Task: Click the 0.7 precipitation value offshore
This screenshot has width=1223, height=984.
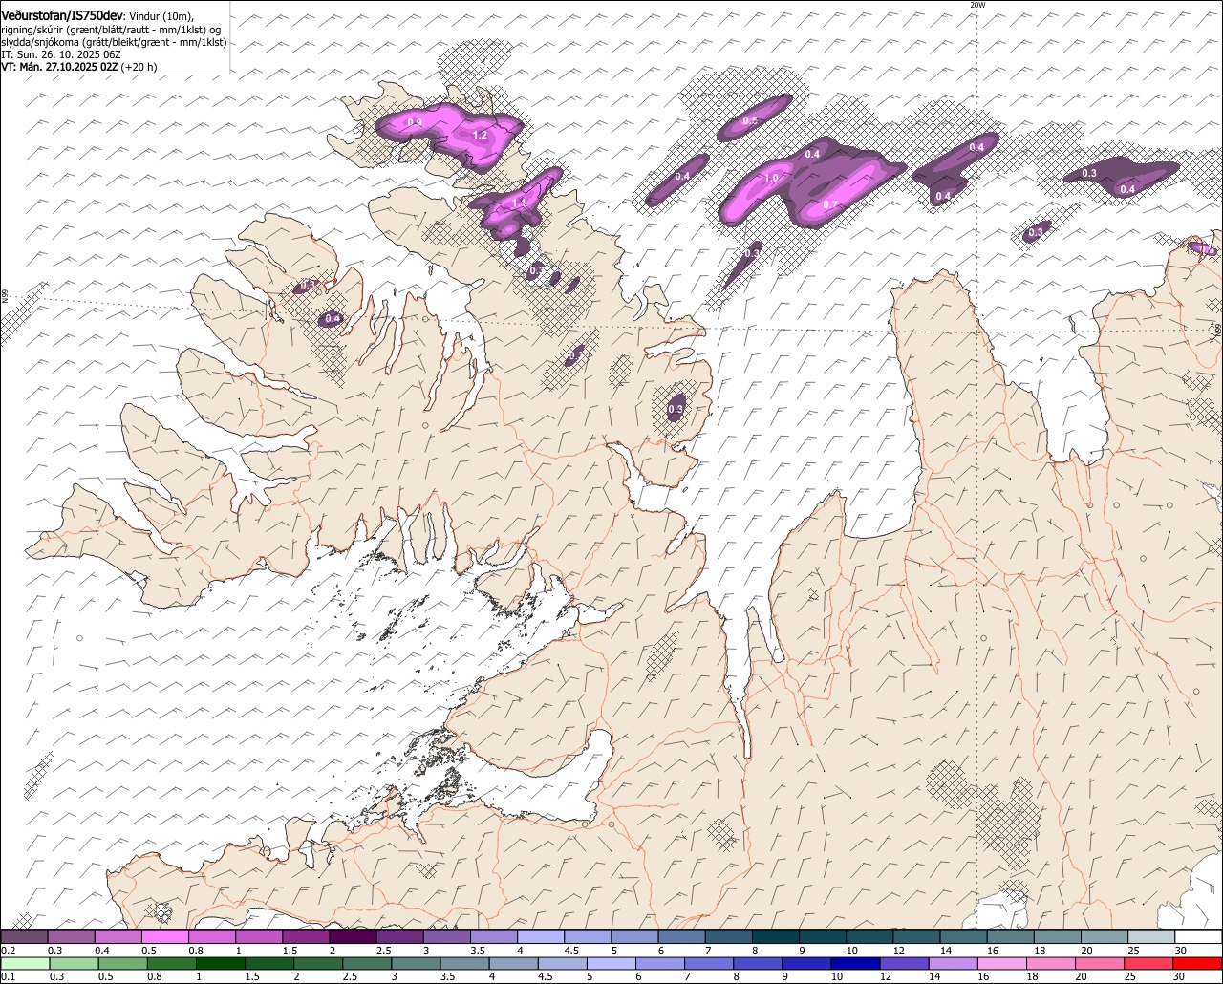Action: coord(829,205)
